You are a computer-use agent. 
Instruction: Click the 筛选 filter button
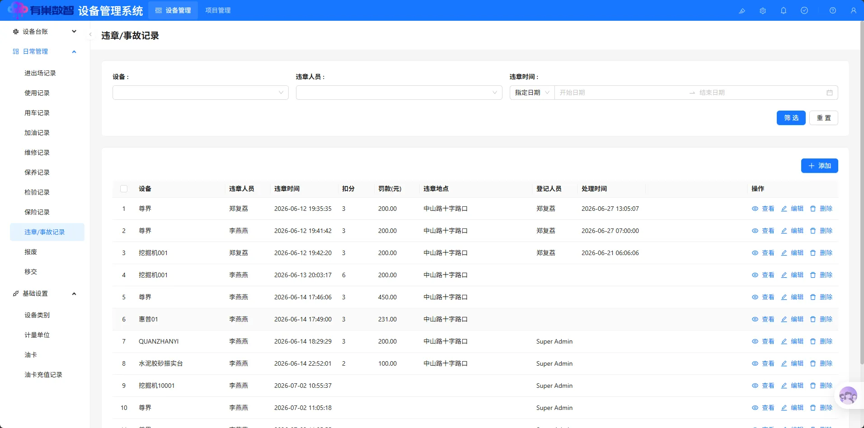pos(791,118)
